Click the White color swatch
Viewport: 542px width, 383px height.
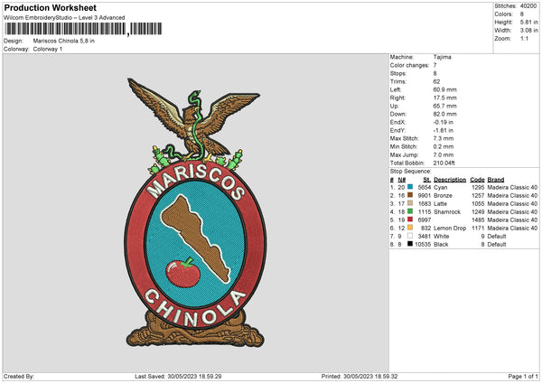point(410,236)
